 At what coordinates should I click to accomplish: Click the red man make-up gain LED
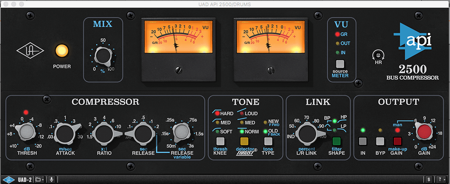(x=397, y=130)
